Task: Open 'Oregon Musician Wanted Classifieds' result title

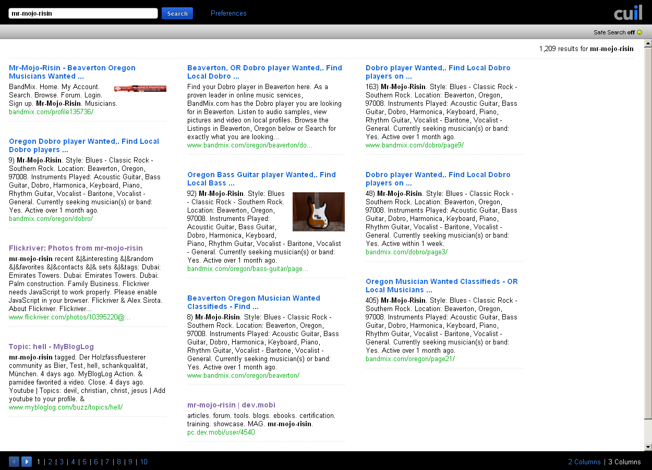Action: click(442, 286)
